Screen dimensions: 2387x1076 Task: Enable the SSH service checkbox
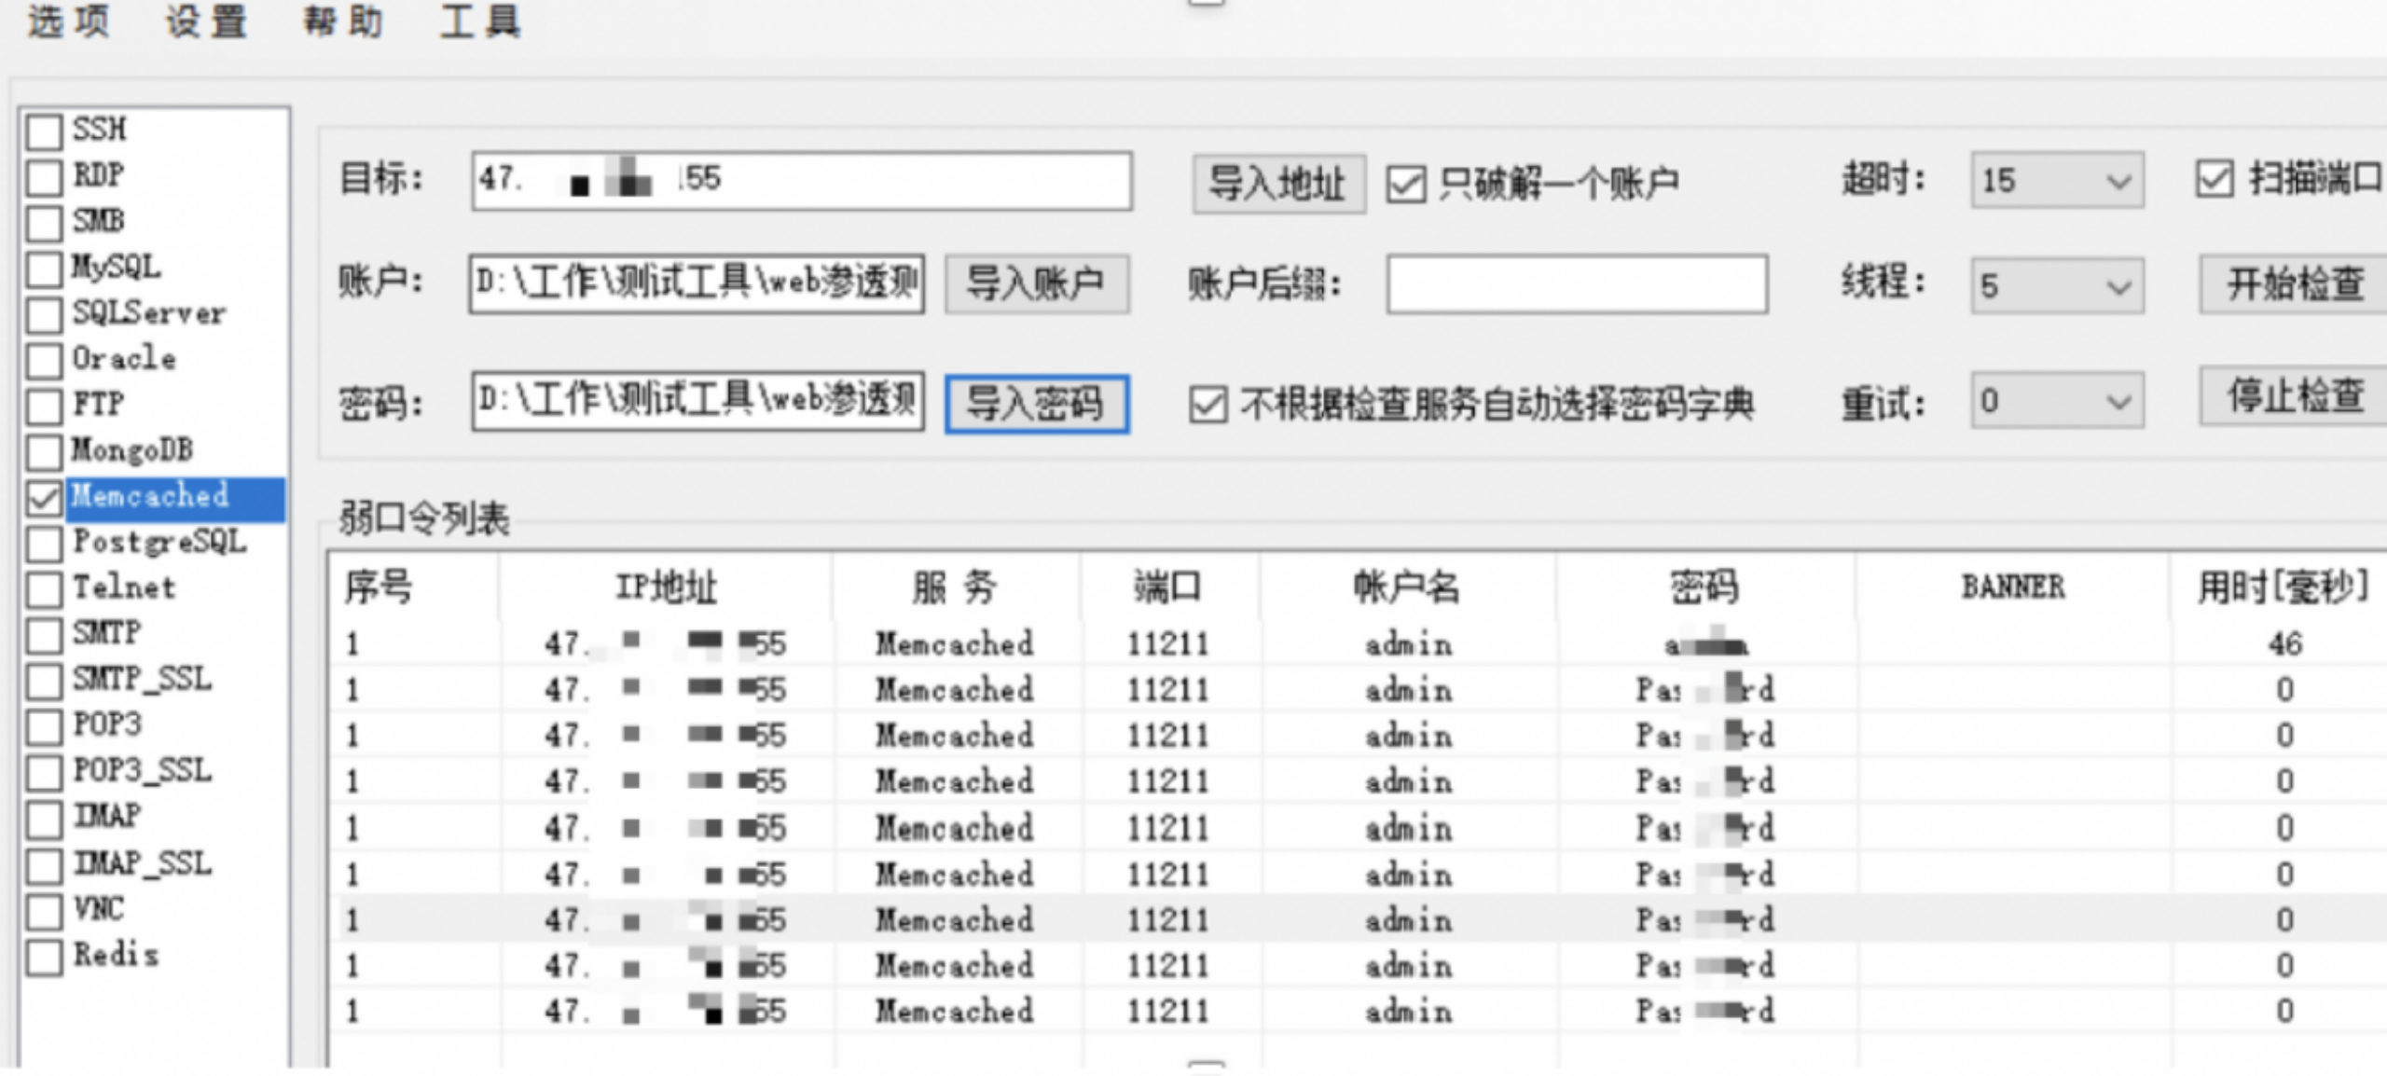tap(44, 131)
